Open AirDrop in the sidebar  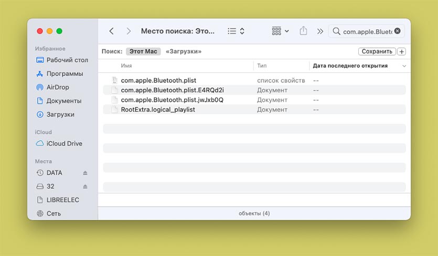click(57, 87)
